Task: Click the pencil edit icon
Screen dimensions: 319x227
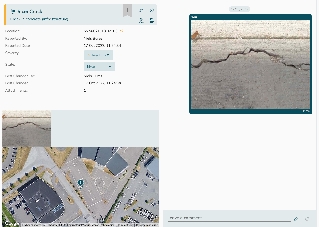Action: 141,10
